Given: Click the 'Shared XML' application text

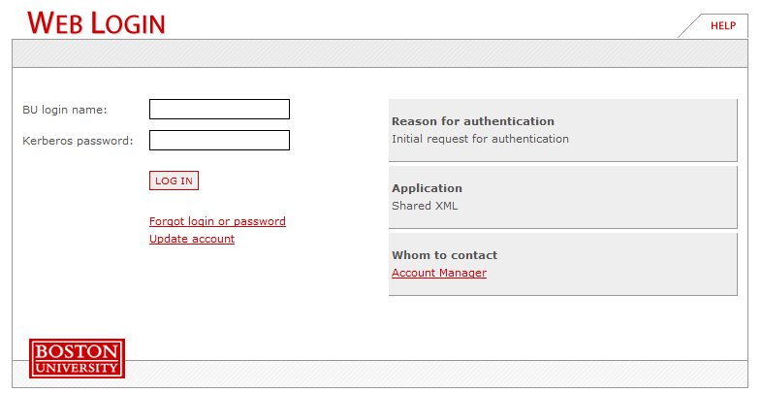Looking at the screenshot, I should tap(427, 206).
